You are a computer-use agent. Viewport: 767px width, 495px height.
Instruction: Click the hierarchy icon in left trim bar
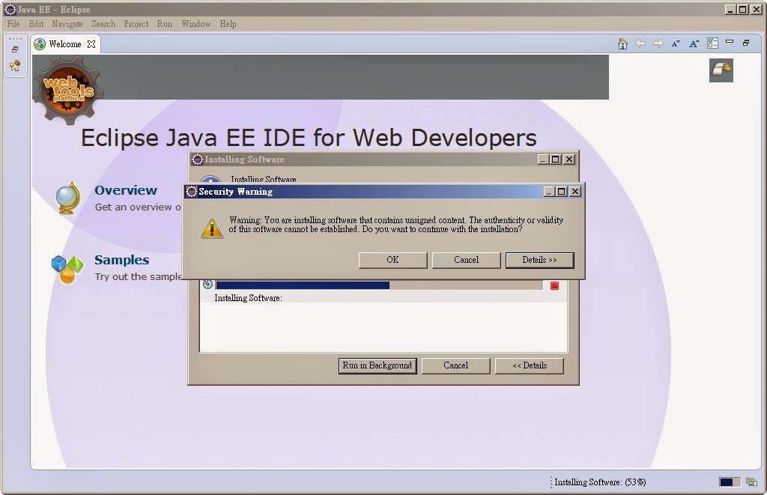pyautogui.click(x=15, y=66)
